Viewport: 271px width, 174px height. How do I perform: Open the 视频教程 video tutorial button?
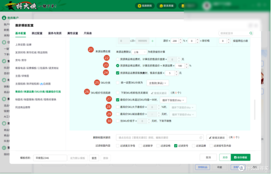coord(145,6)
